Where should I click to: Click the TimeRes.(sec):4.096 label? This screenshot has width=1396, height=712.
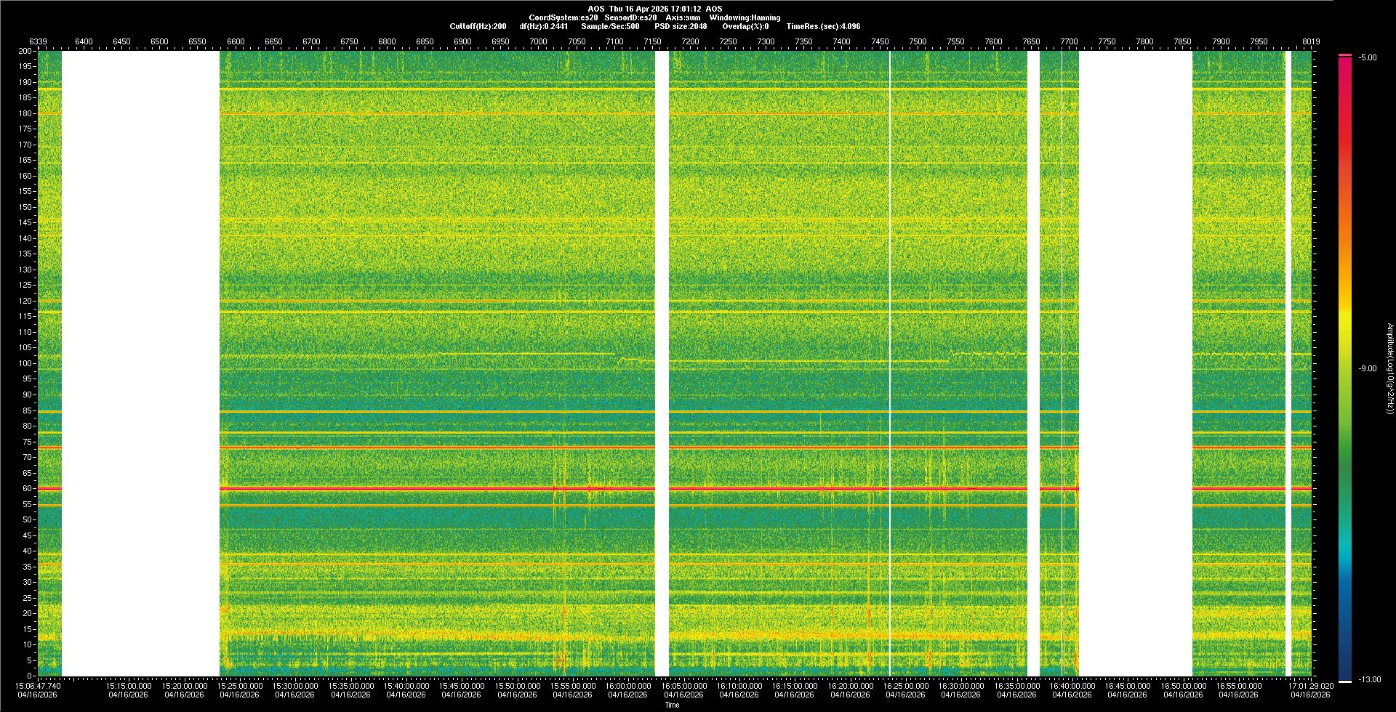click(823, 26)
